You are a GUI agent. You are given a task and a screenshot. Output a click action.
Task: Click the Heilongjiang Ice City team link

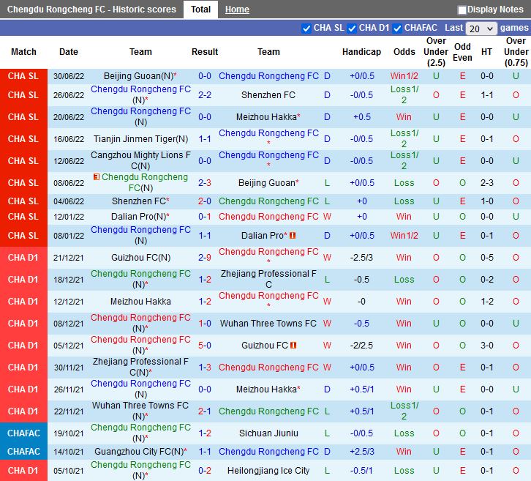click(268, 471)
